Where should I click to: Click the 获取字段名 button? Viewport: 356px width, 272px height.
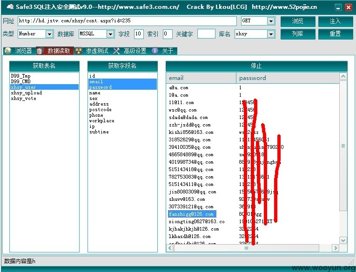tap(122, 66)
